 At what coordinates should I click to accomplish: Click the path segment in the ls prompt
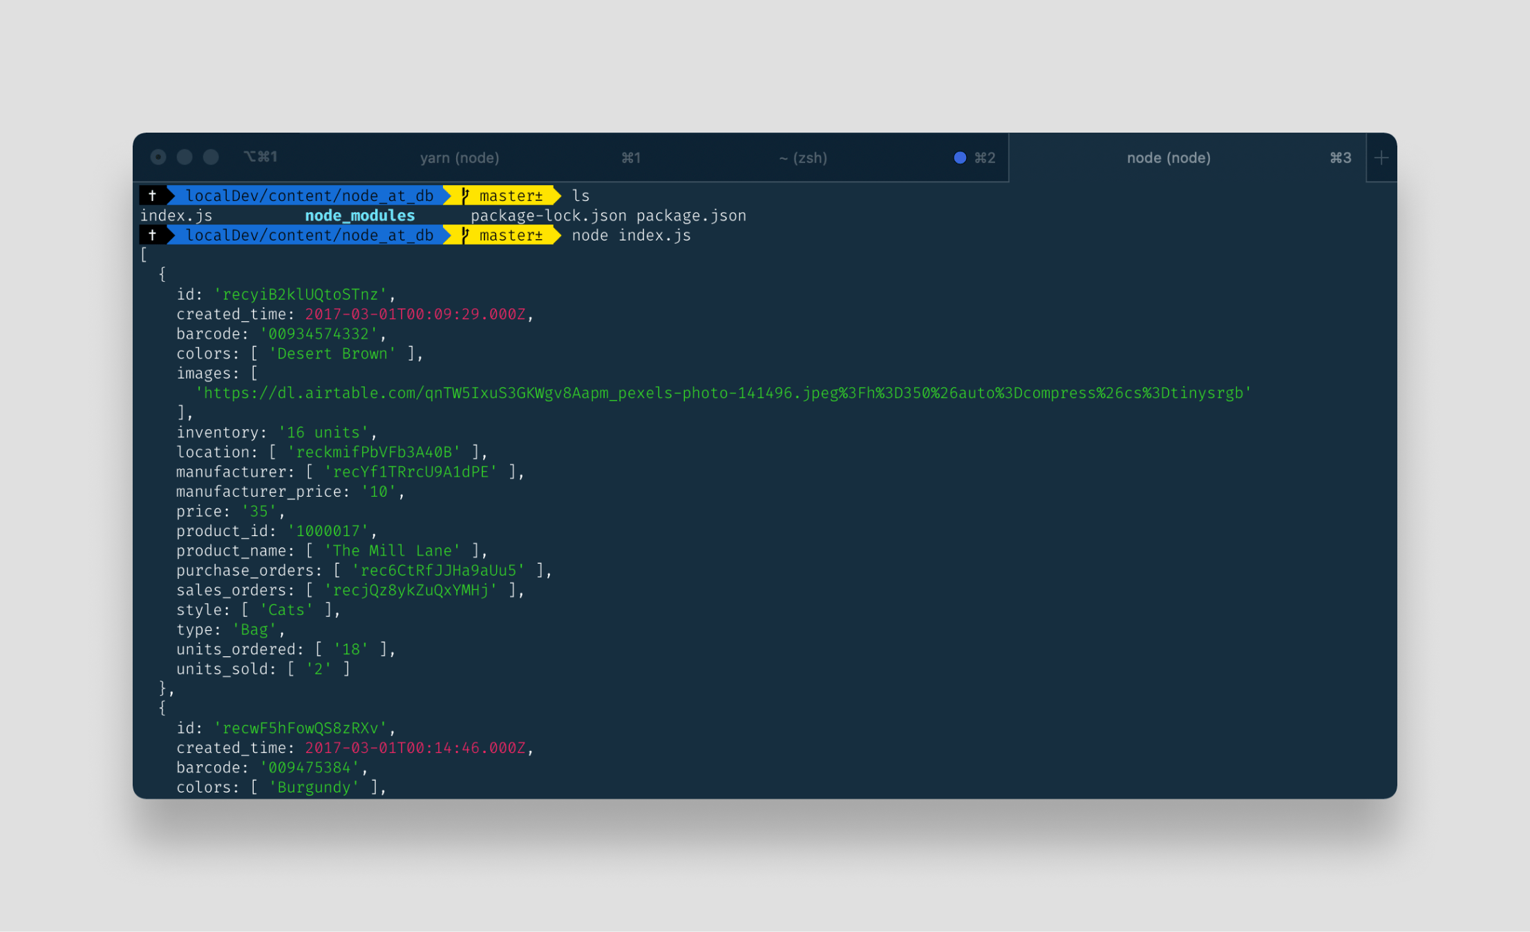pos(310,196)
